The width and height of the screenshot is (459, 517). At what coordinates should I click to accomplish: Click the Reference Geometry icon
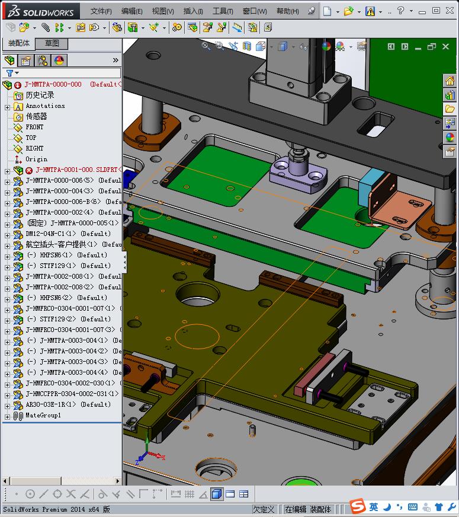tap(154, 27)
